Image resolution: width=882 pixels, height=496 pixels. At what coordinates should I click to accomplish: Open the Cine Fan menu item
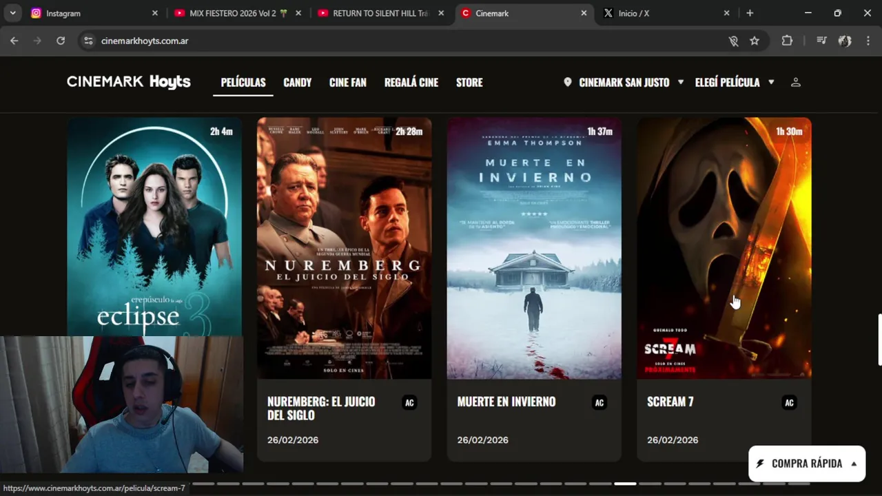point(348,82)
